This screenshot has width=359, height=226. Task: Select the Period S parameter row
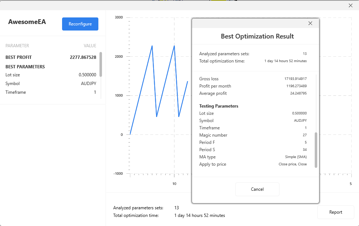coord(253,150)
